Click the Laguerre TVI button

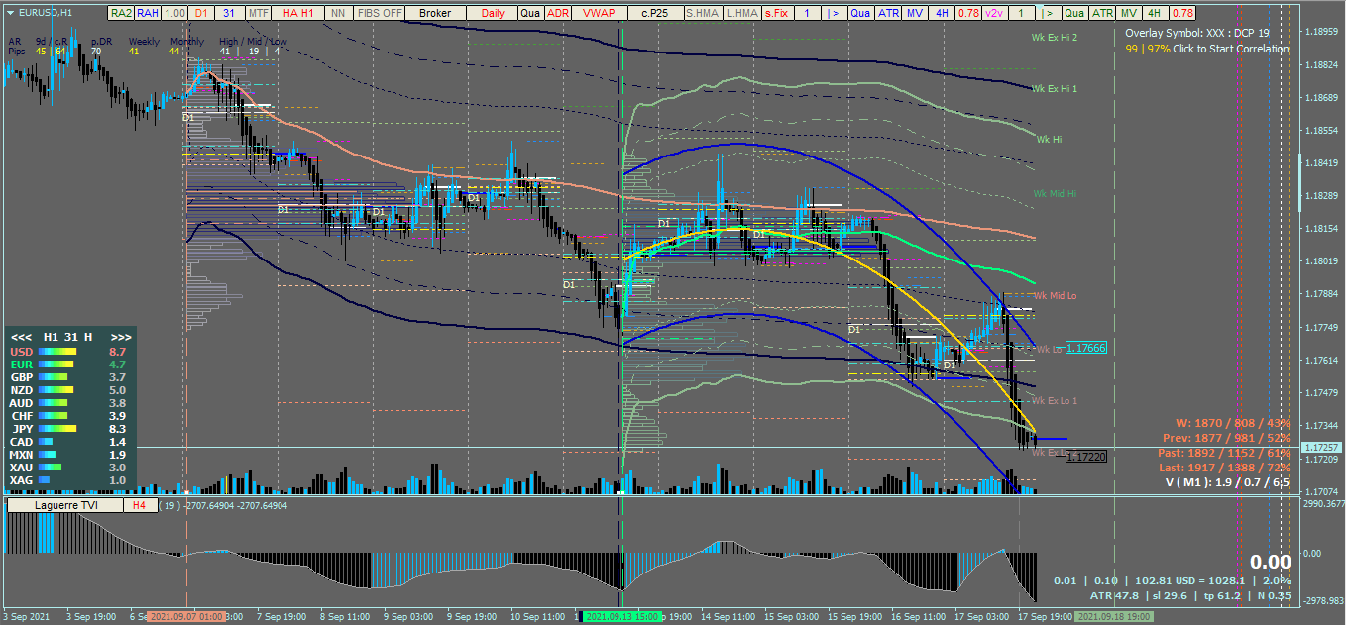click(64, 505)
